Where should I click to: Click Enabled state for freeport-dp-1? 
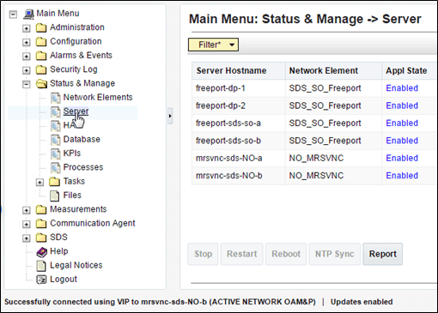[402, 88]
